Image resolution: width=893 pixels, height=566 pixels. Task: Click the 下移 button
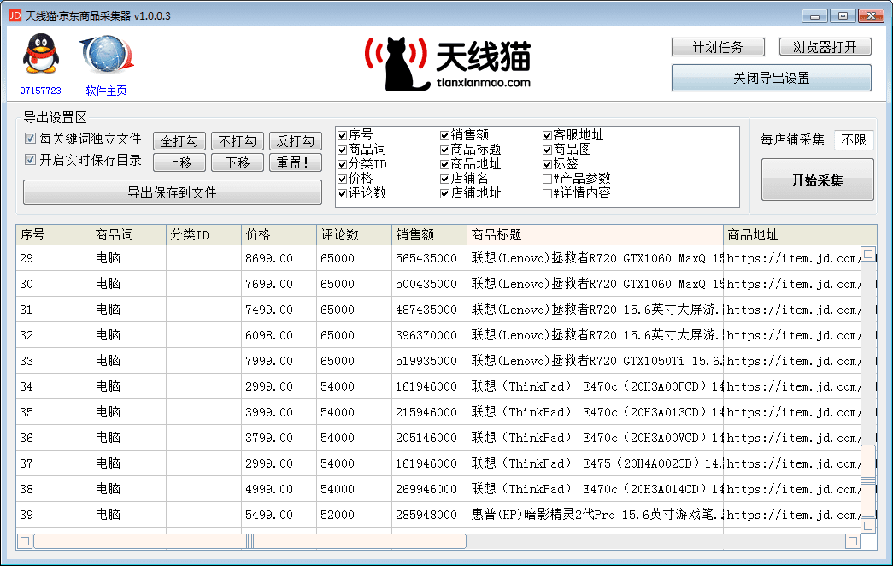click(238, 162)
